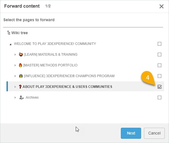Click the fire icon beside MASTER Methods Portfolio

click(20, 65)
